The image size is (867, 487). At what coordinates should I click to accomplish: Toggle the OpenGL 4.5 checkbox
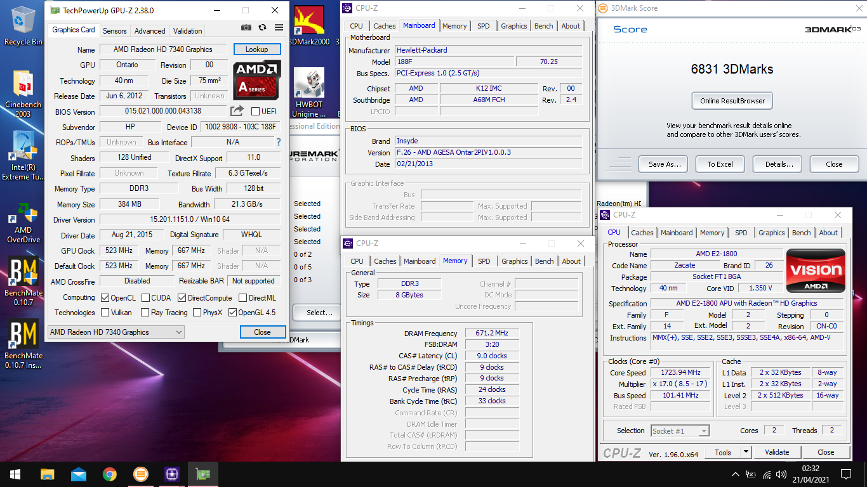point(233,313)
